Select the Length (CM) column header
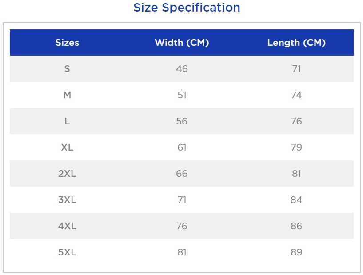Image resolution: width=363 pixels, height=275 pixels. click(296, 43)
